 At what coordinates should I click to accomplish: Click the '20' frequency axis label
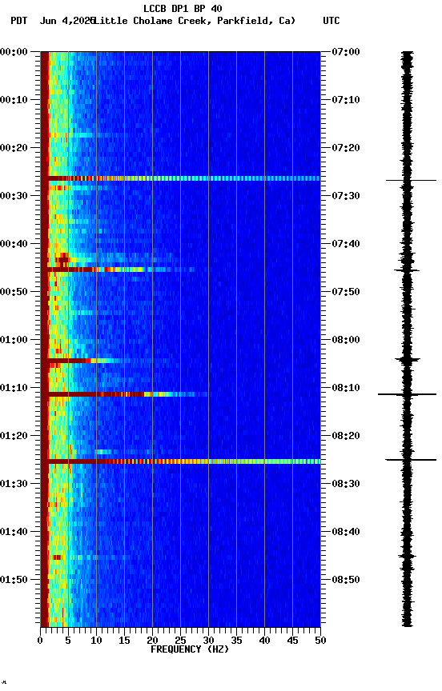(152, 641)
